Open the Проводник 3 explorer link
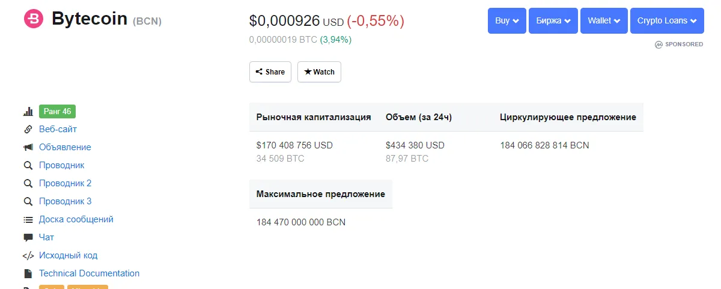 [x=65, y=201]
